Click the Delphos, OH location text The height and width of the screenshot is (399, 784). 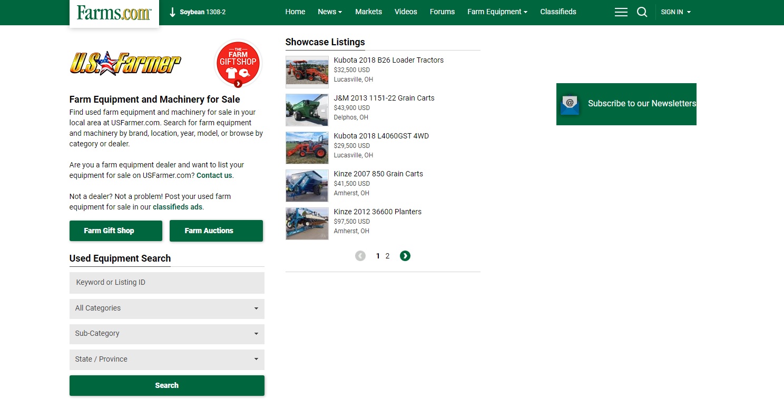(351, 117)
